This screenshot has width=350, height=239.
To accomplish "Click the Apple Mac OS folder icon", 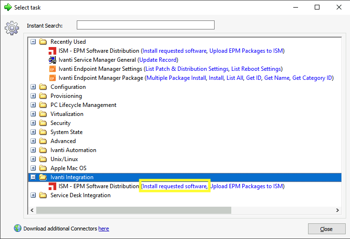I will (x=43, y=168).
